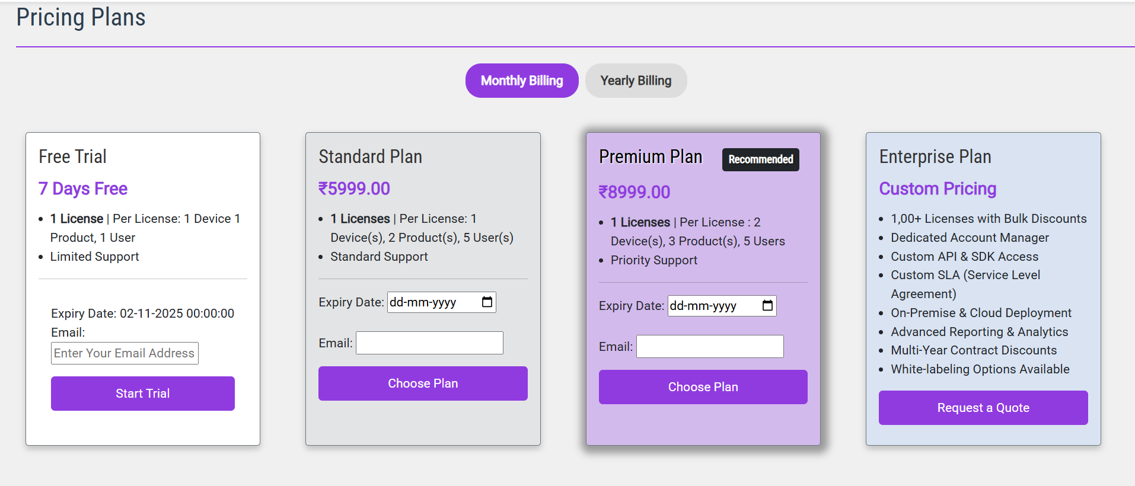Click the Custom Pricing label on Enterprise Plan
This screenshot has width=1135, height=486.
[x=937, y=188]
